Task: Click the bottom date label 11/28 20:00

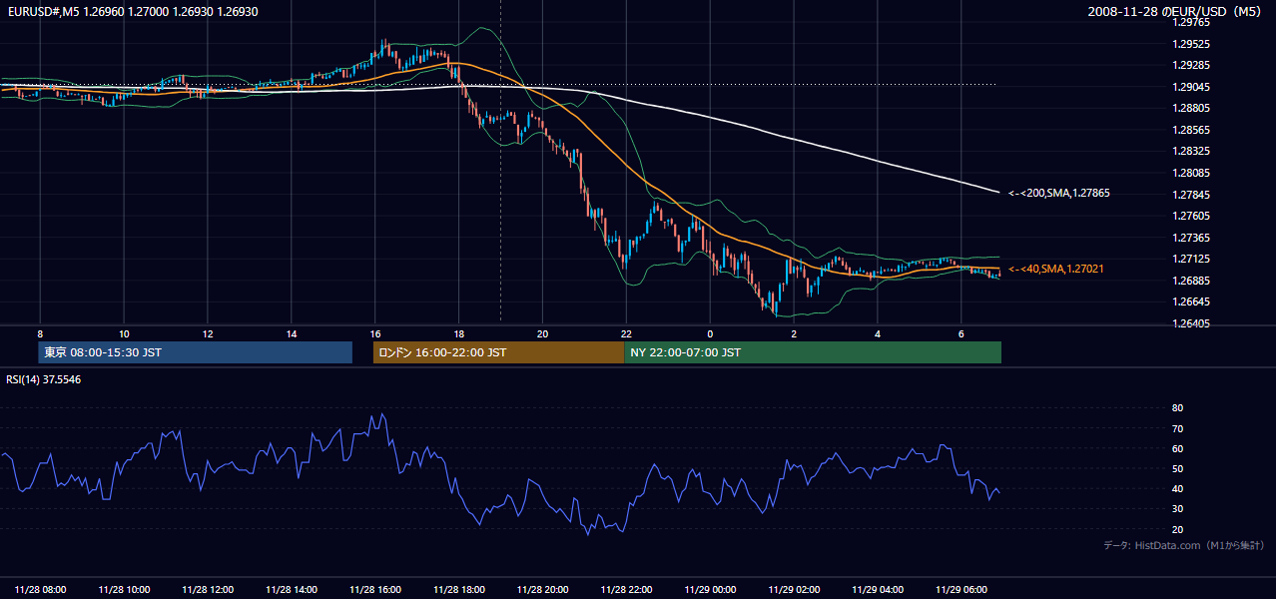Action: (543, 590)
